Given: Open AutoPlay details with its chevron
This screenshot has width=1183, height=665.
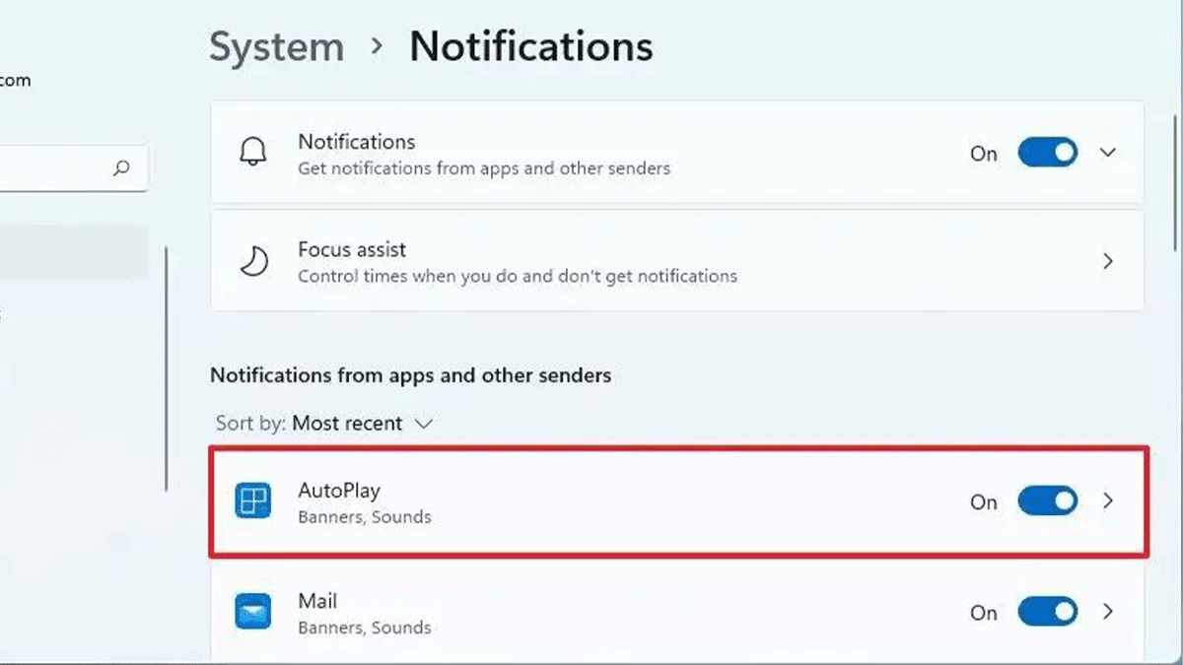Looking at the screenshot, I should pos(1108,501).
